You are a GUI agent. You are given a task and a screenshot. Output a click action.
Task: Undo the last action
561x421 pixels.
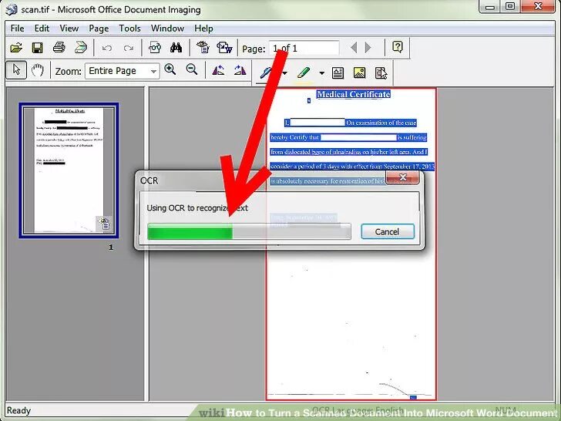[106, 48]
